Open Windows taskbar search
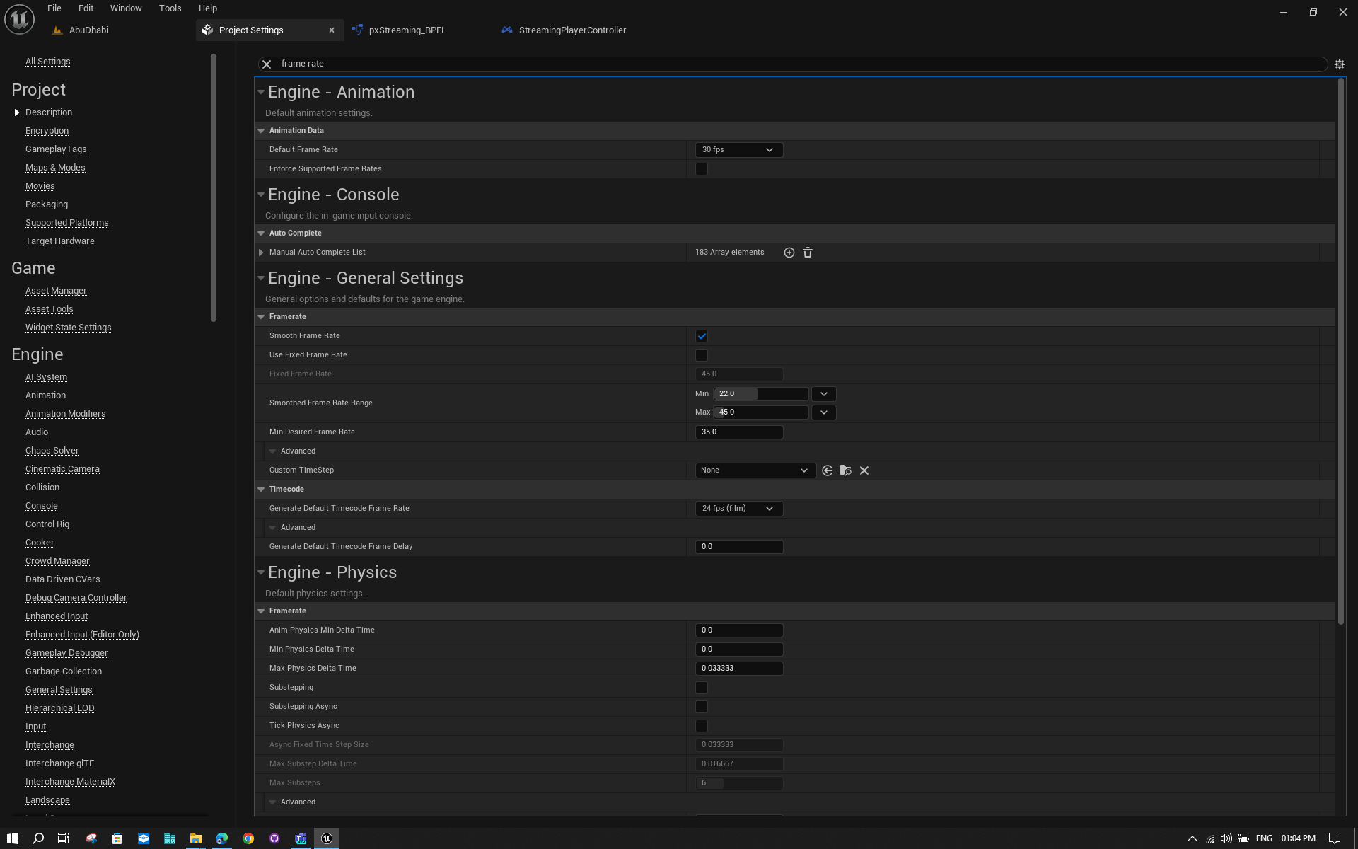 pyautogui.click(x=38, y=838)
